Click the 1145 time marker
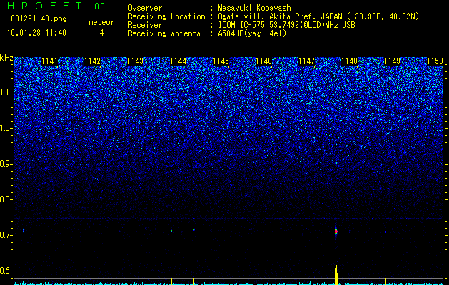The width and height of the screenshot is (449, 285). pos(221,61)
